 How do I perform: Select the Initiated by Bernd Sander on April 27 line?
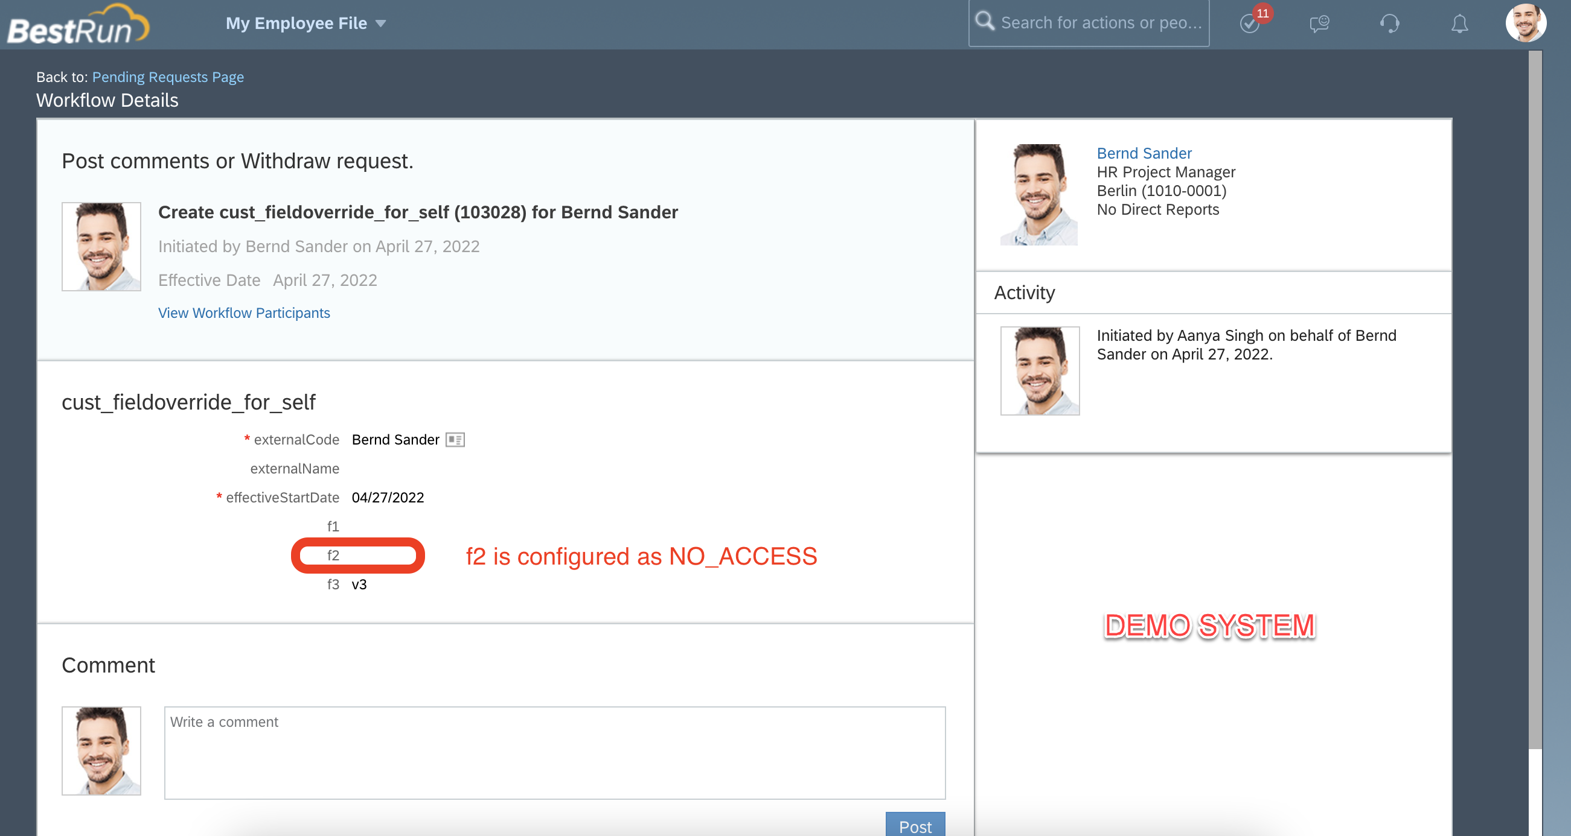pyautogui.click(x=319, y=246)
